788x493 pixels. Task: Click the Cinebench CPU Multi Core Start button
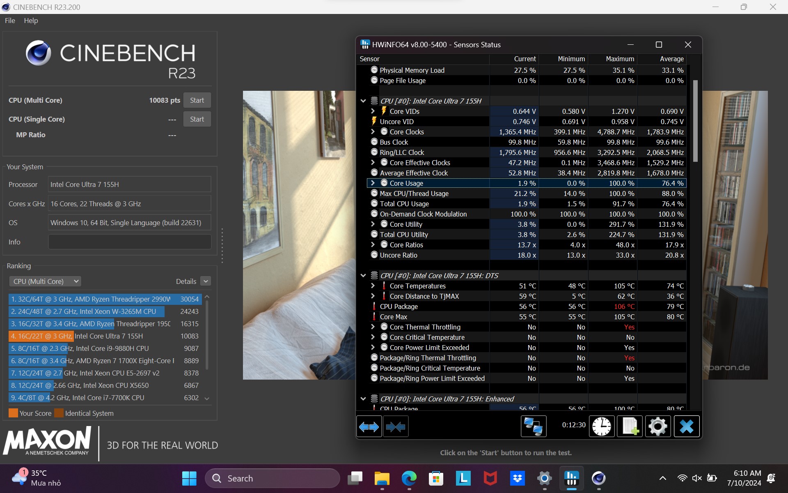click(196, 101)
